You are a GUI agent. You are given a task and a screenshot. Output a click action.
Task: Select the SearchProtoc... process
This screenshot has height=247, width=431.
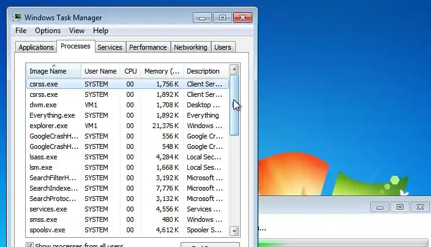127,199
